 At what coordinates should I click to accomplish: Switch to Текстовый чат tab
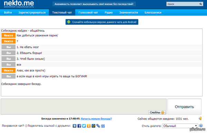pos(62,12)
